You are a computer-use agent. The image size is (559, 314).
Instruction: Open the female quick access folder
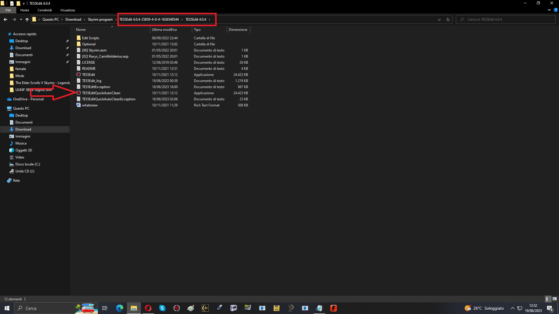[20, 69]
